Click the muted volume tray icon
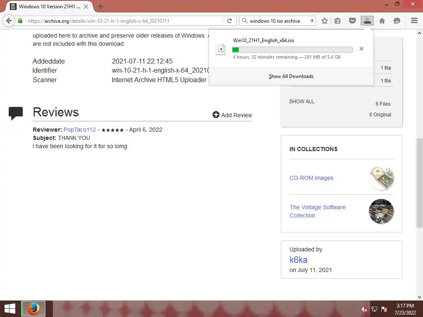The width and height of the screenshot is (423, 317). click(x=364, y=309)
